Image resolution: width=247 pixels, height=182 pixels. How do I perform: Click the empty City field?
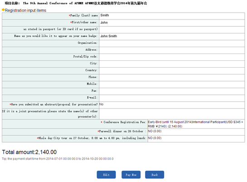[172, 64]
